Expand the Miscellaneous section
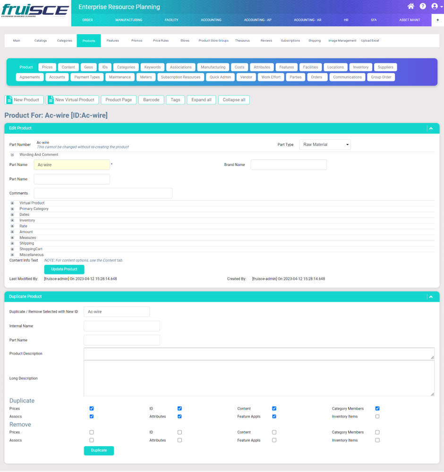The image size is (444, 472). pyautogui.click(x=12, y=255)
